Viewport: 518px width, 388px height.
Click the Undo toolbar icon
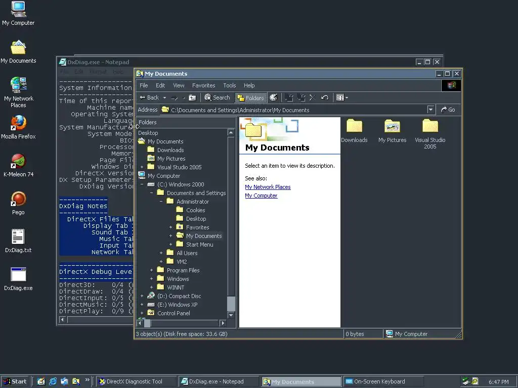tap(325, 98)
